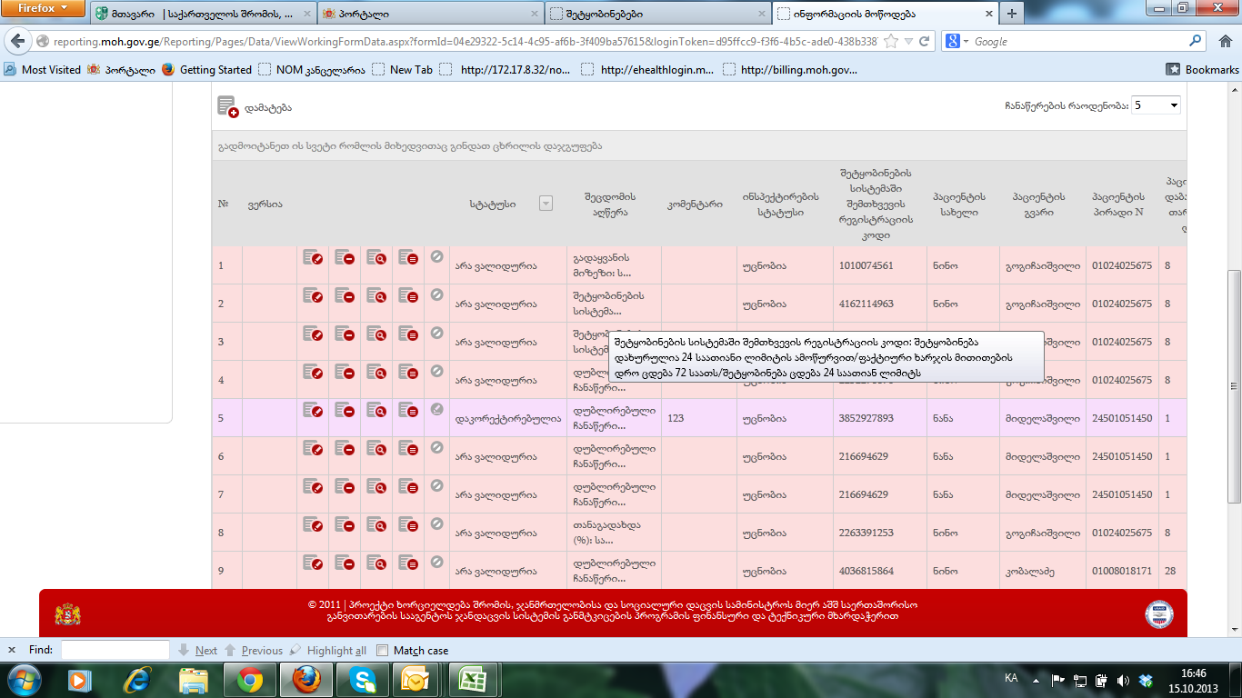Open the Firefox application menu button
Viewport: 1242px width, 698px height.
43,9
